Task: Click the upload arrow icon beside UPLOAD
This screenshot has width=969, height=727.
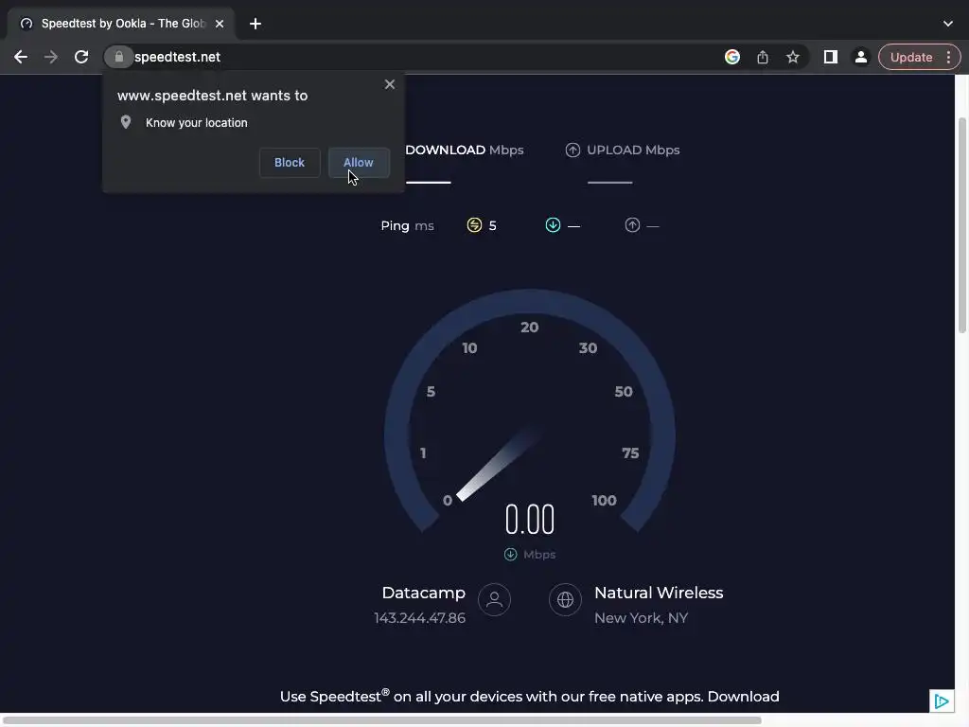Action: click(x=573, y=151)
